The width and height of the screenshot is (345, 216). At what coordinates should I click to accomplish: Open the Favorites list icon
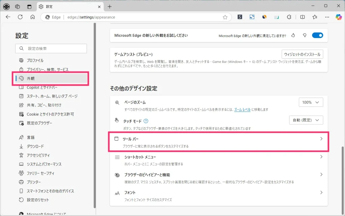coord(315,17)
